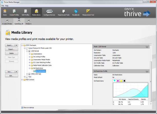Click the Ink Restrictions profile item icon
The height and width of the screenshot is (114, 157).
click(34, 71)
